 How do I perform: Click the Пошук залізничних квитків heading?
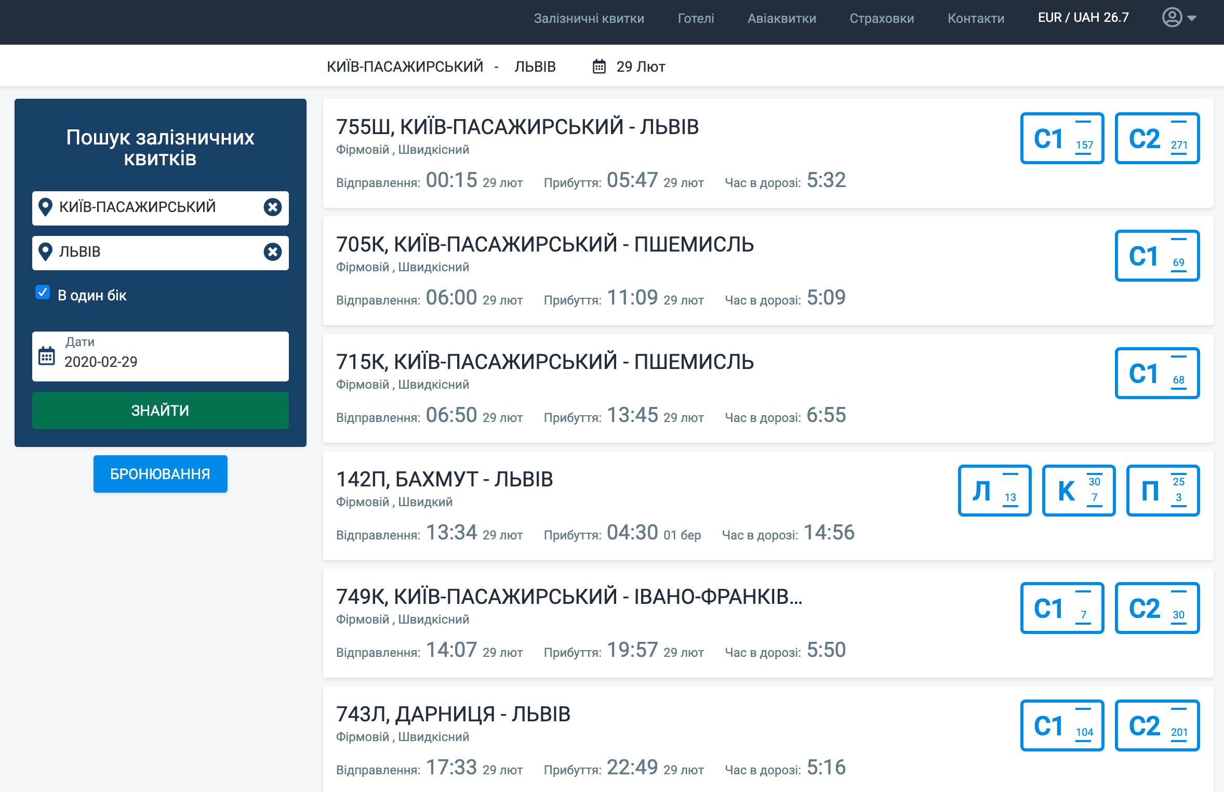coord(161,148)
